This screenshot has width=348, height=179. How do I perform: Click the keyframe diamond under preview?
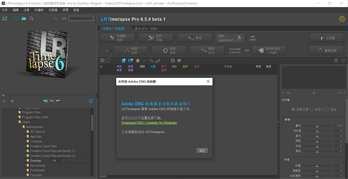point(314,93)
